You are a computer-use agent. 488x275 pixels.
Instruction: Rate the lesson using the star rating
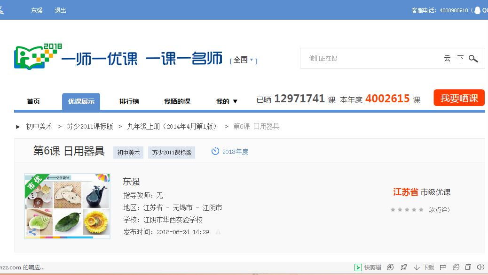coord(407,210)
